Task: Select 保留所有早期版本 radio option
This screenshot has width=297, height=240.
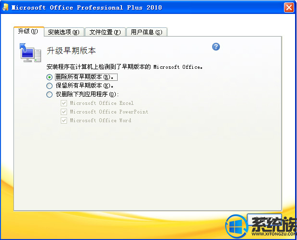Action: [x=50, y=86]
